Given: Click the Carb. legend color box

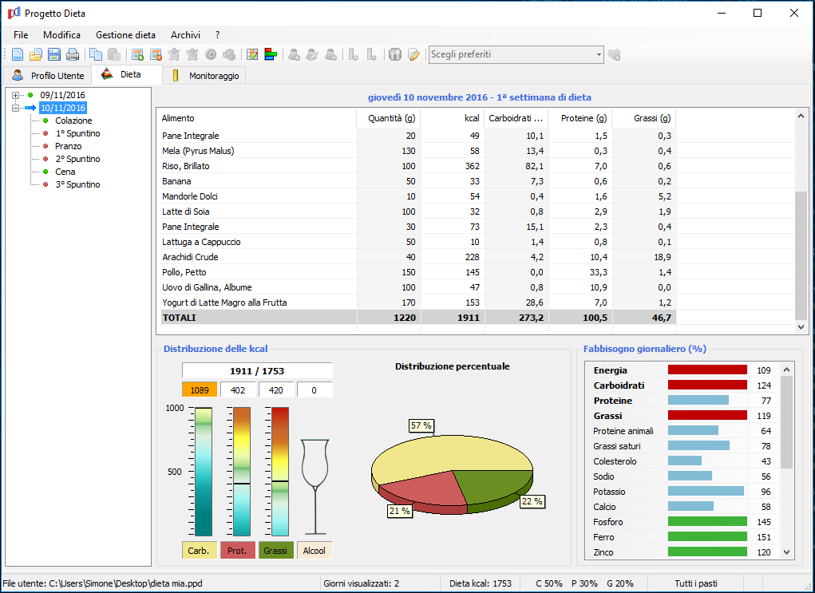Looking at the screenshot, I should 199,550.
